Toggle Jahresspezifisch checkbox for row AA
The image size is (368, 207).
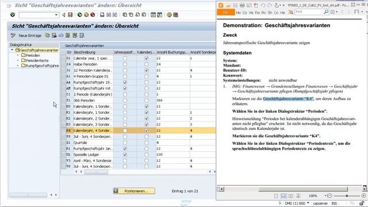tap(125, 82)
